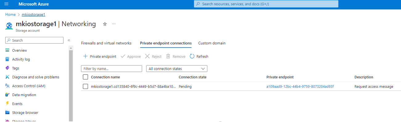Image resolution: width=401 pixels, height=122 pixels.
Task: Click the Description column header
Action: [364, 77]
